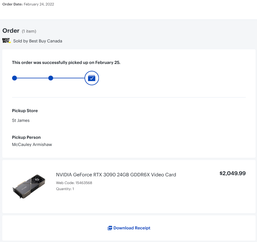
Task: Click the PDF icon beside Download Receipt
Action: click(110, 228)
